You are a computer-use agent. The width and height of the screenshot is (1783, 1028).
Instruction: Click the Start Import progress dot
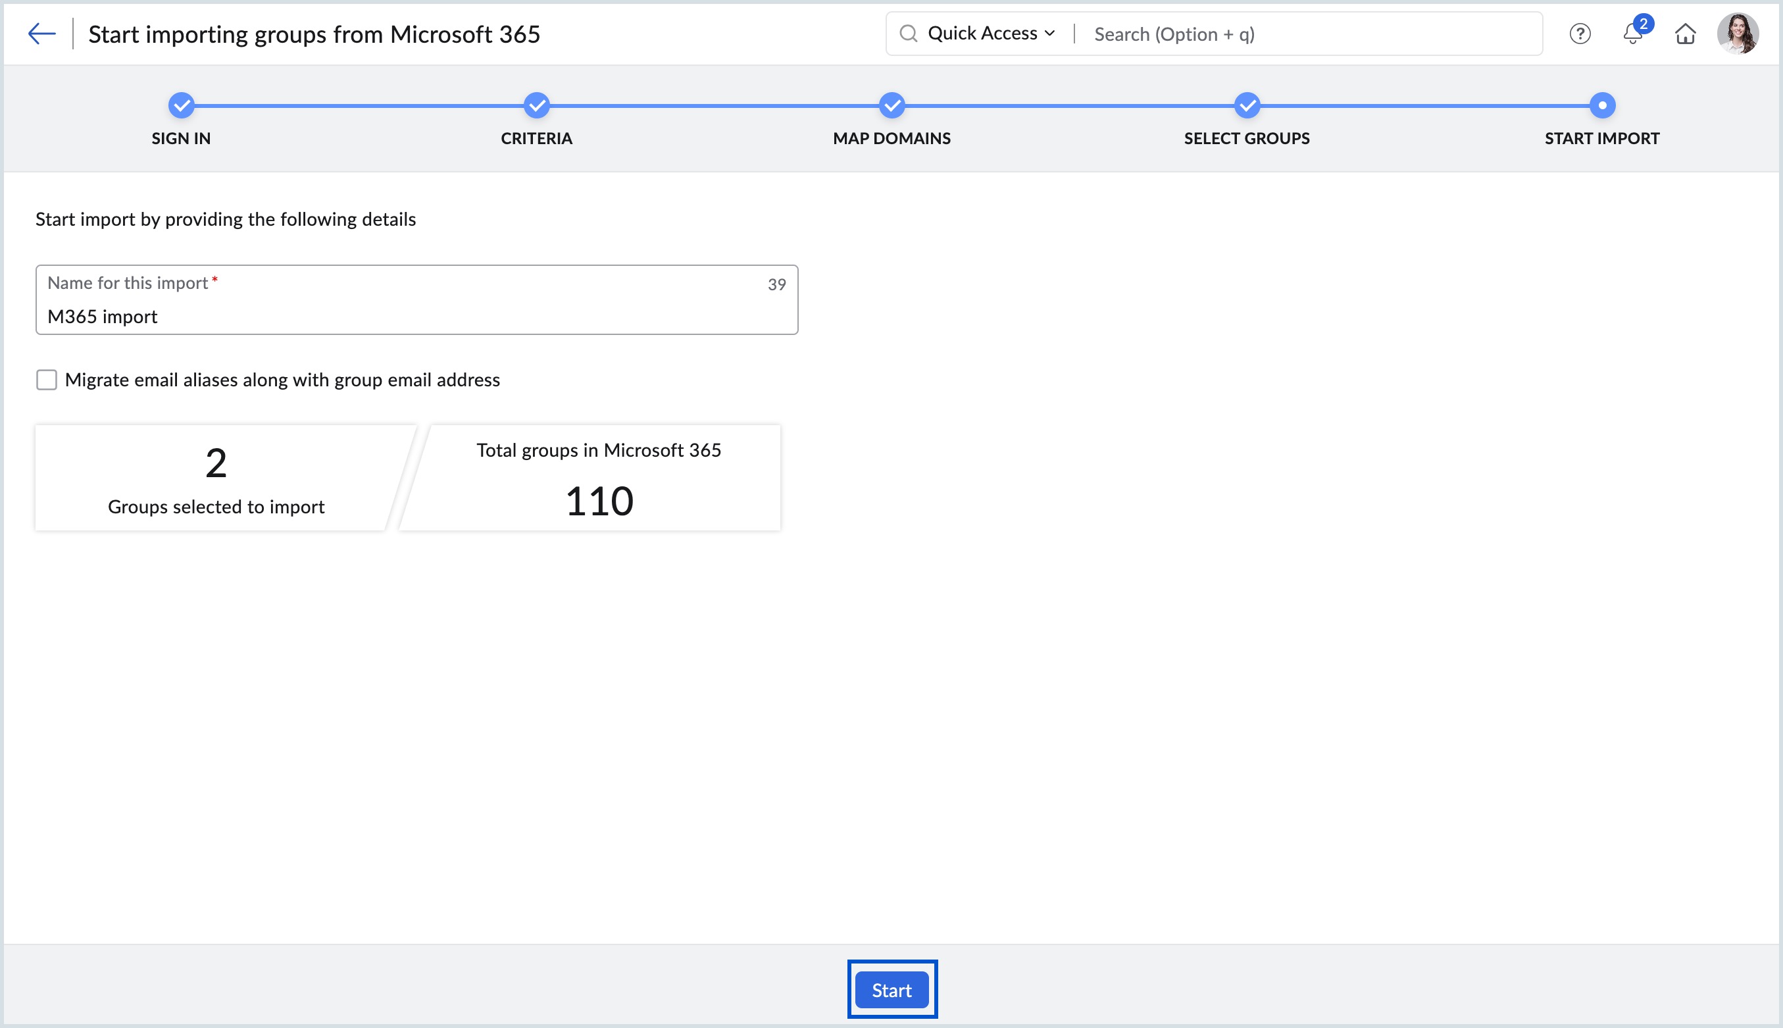1602,105
